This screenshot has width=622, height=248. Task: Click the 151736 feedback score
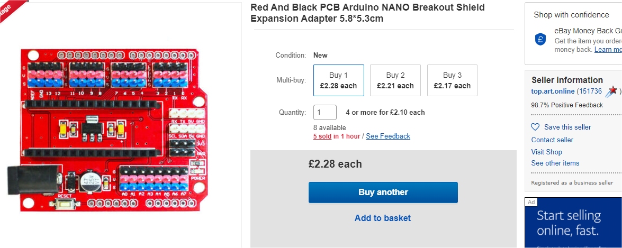(590, 91)
